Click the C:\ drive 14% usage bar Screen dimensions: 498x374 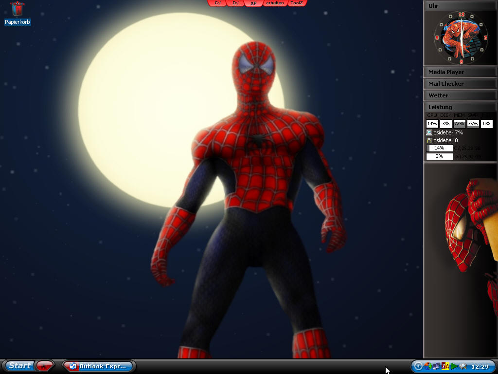440,148
